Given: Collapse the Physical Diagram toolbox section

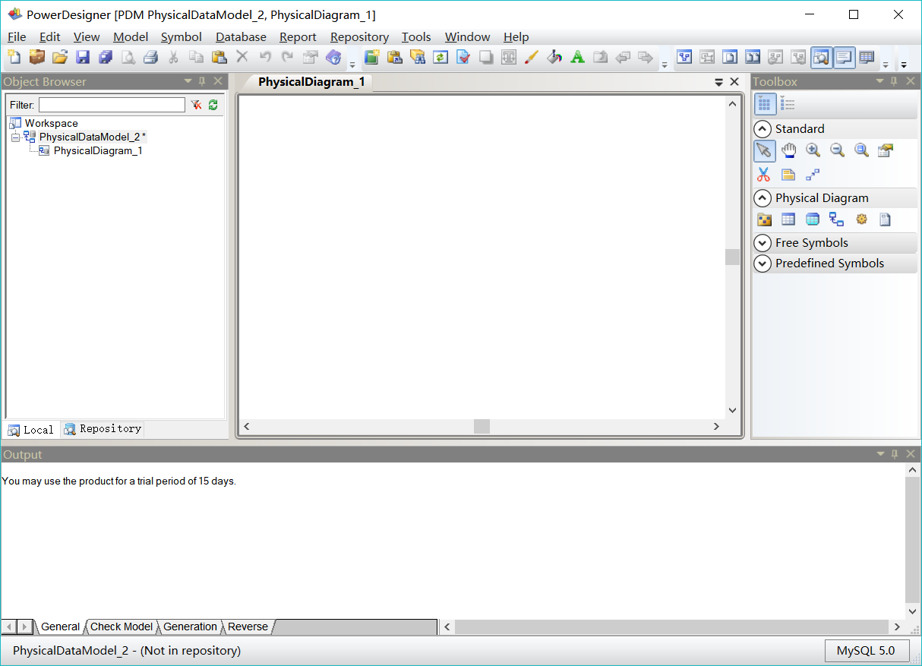Looking at the screenshot, I should pyautogui.click(x=763, y=197).
